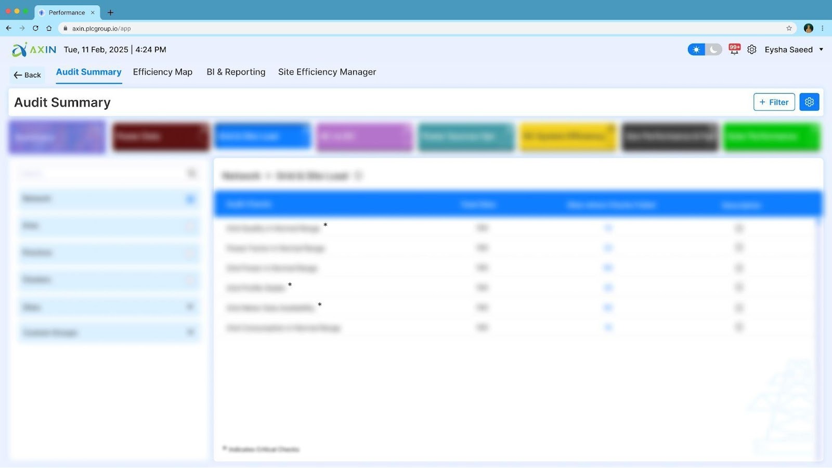Bookmark this page with the star icon

pos(789,29)
